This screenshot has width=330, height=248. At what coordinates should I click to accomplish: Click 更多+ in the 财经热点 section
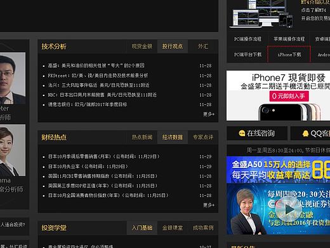pos(209,205)
